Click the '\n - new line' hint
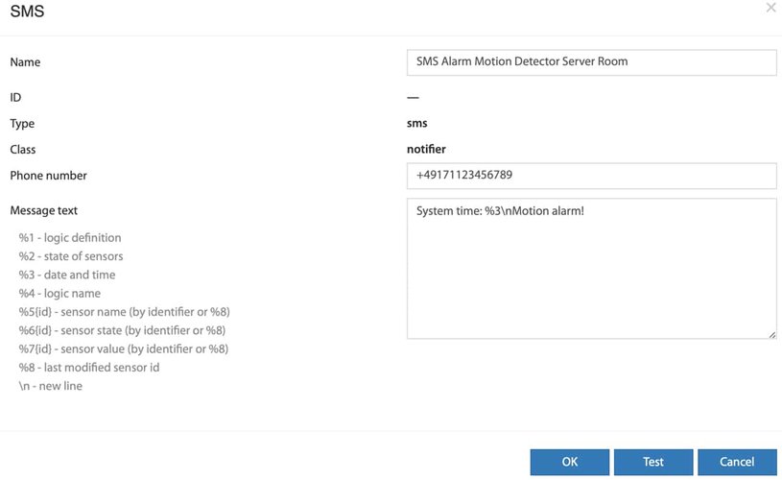The image size is (782, 480). click(x=50, y=386)
